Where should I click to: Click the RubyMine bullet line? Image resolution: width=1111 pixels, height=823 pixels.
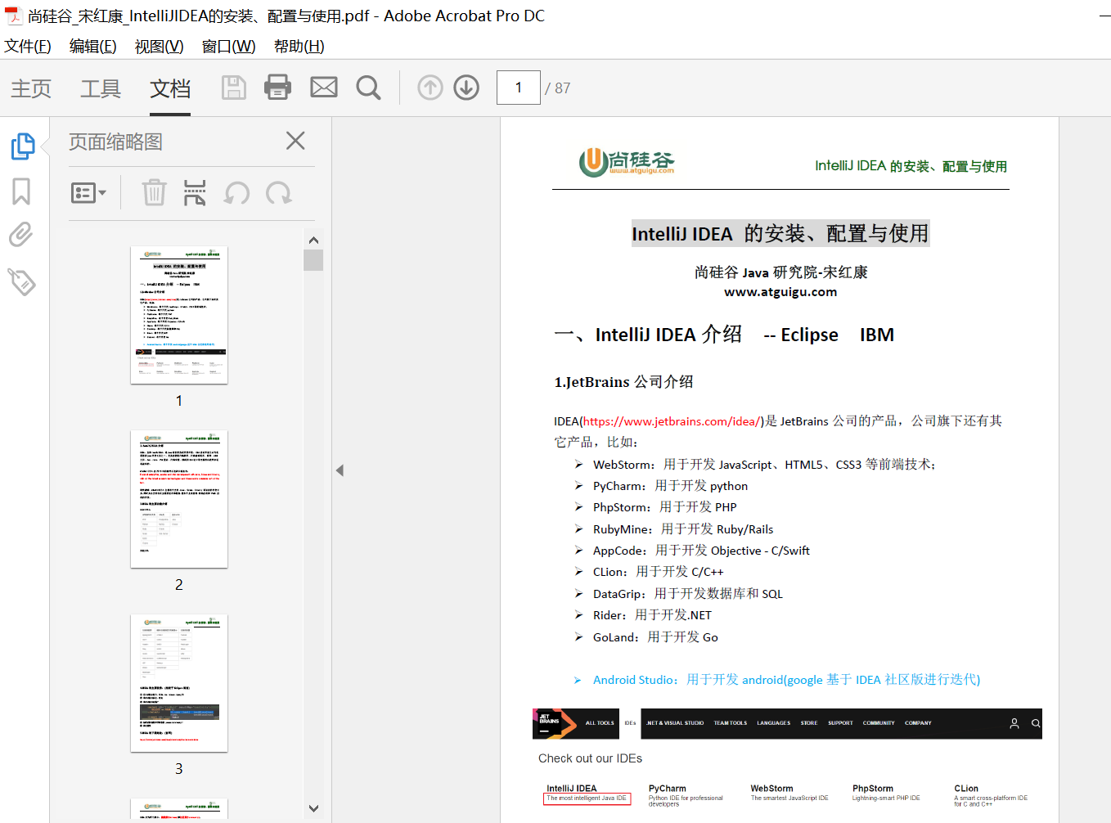[x=683, y=529]
